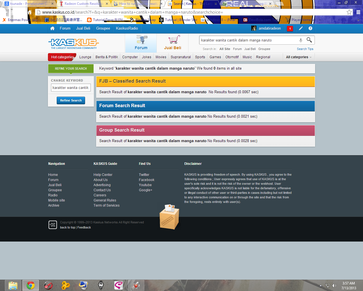Open the Enermax Power Supply bookmark

[22, 20]
